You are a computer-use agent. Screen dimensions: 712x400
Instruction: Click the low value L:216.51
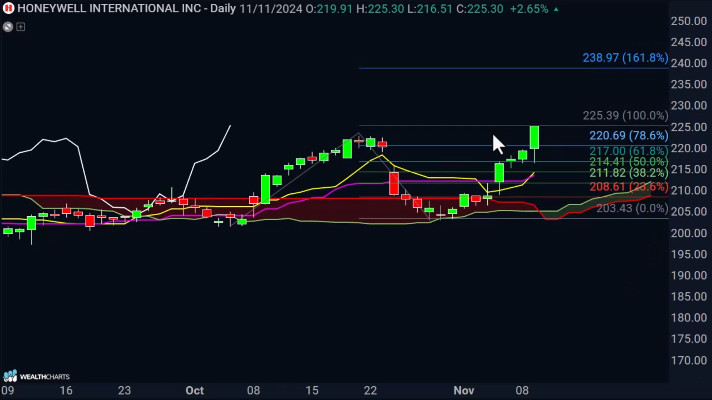click(x=430, y=9)
